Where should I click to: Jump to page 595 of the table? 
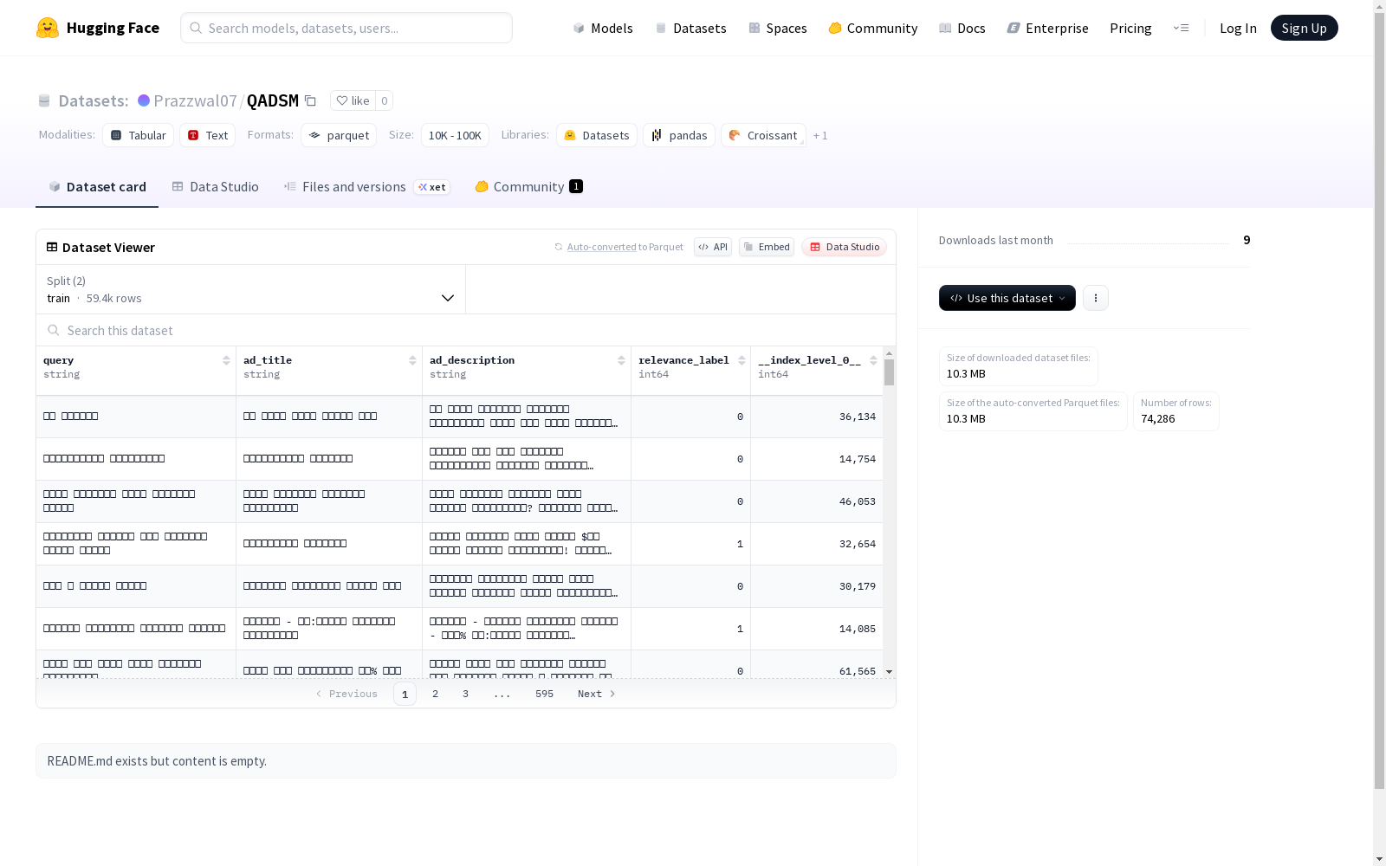click(544, 694)
